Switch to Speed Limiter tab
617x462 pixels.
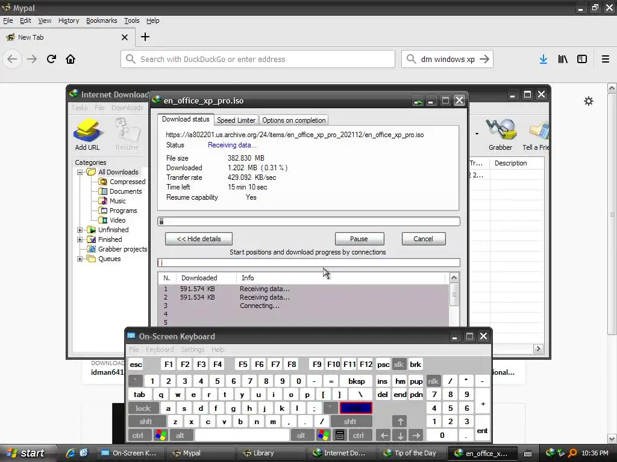(x=236, y=120)
